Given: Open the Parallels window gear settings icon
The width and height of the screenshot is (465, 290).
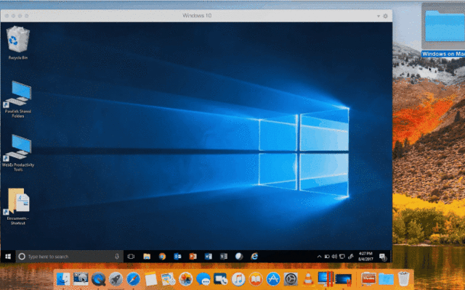Looking at the screenshot, I should (x=385, y=16).
